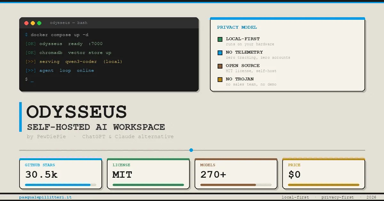Click "no sales team, no demo" text
Screen dimensions: 384x201
[251, 85]
